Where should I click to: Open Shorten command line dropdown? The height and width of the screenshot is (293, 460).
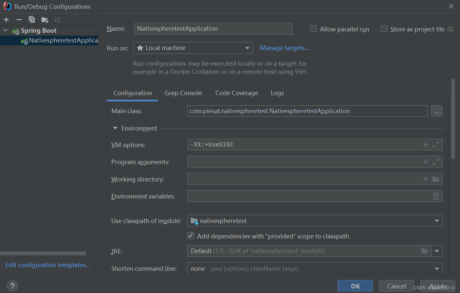click(315, 268)
